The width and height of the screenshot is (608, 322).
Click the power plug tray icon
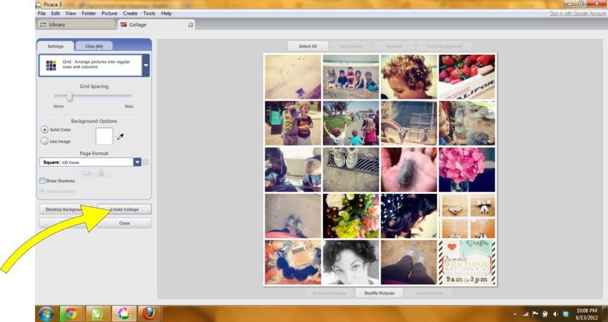[545, 314]
